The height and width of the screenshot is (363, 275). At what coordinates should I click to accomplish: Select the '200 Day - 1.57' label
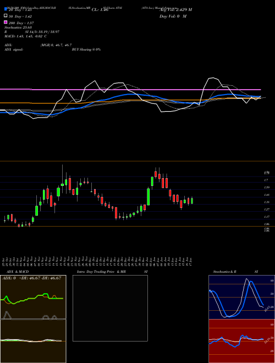[21, 23]
